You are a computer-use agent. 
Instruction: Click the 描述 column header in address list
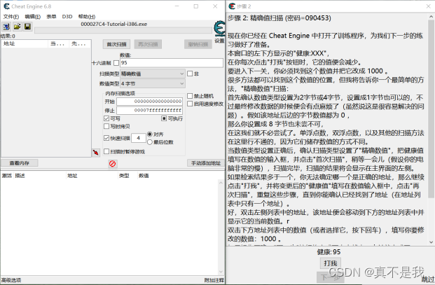[40, 176]
